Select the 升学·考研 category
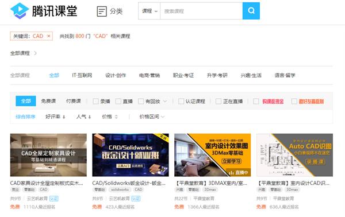Viewport: 345px width, 217px height. pyautogui.click(x=217, y=75)
